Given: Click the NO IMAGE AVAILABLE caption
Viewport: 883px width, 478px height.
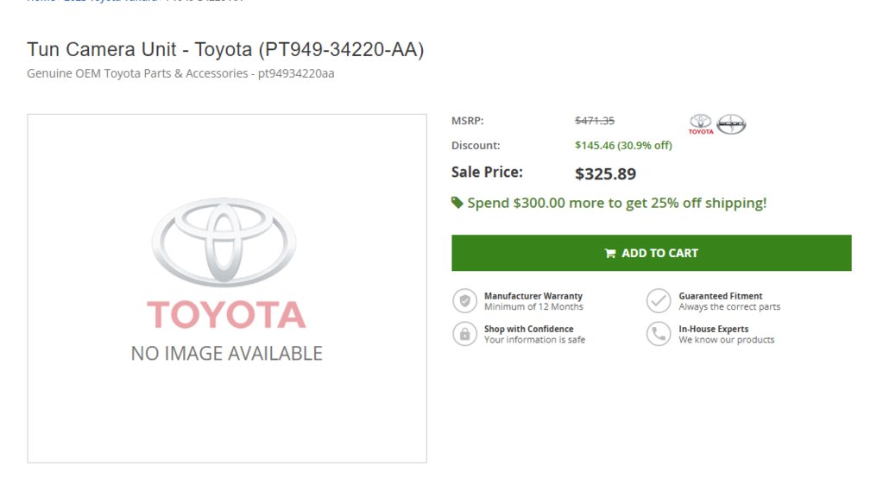Looking at the screenshot, I should tap(226, 353).
